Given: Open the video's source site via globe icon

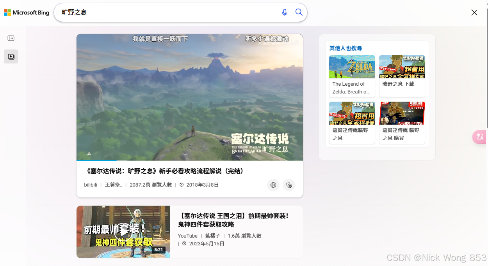Looking at the screenshot, I should click(x=273, y=185).
